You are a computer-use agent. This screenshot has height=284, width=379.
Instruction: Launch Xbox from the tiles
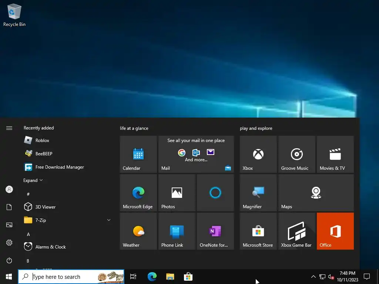pyautogui.click(x=258, y=154)
